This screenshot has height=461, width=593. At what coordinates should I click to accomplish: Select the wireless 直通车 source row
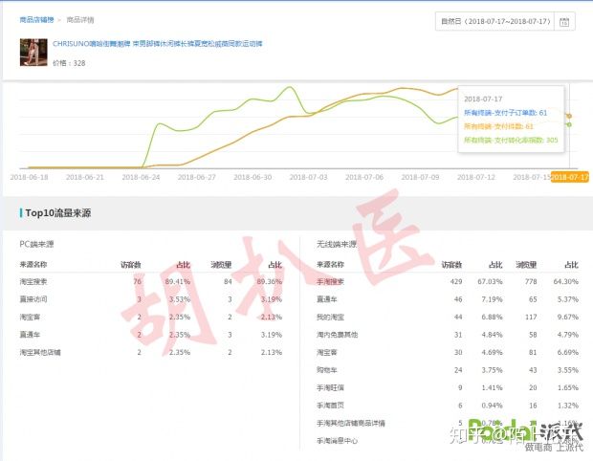[448, 299]
